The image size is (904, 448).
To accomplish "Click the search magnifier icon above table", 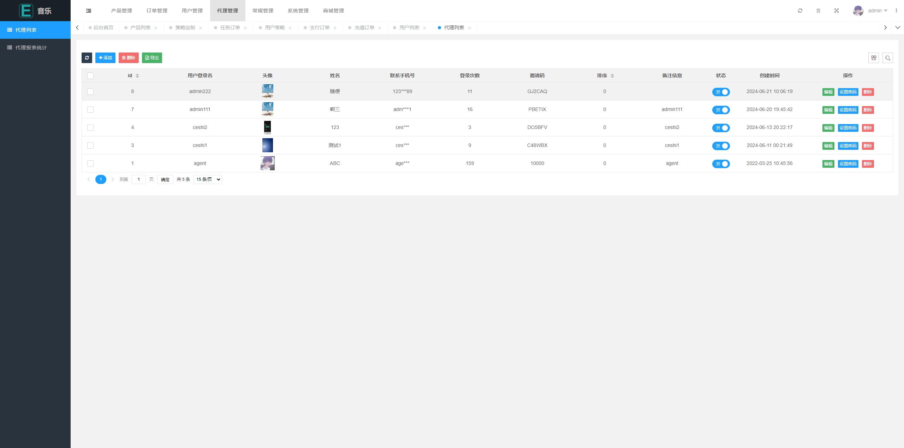I will (x=888, y=58).
